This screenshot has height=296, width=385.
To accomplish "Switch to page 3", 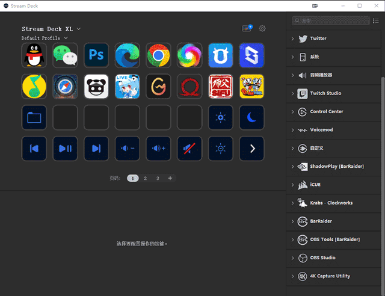I will pos(158,178).
